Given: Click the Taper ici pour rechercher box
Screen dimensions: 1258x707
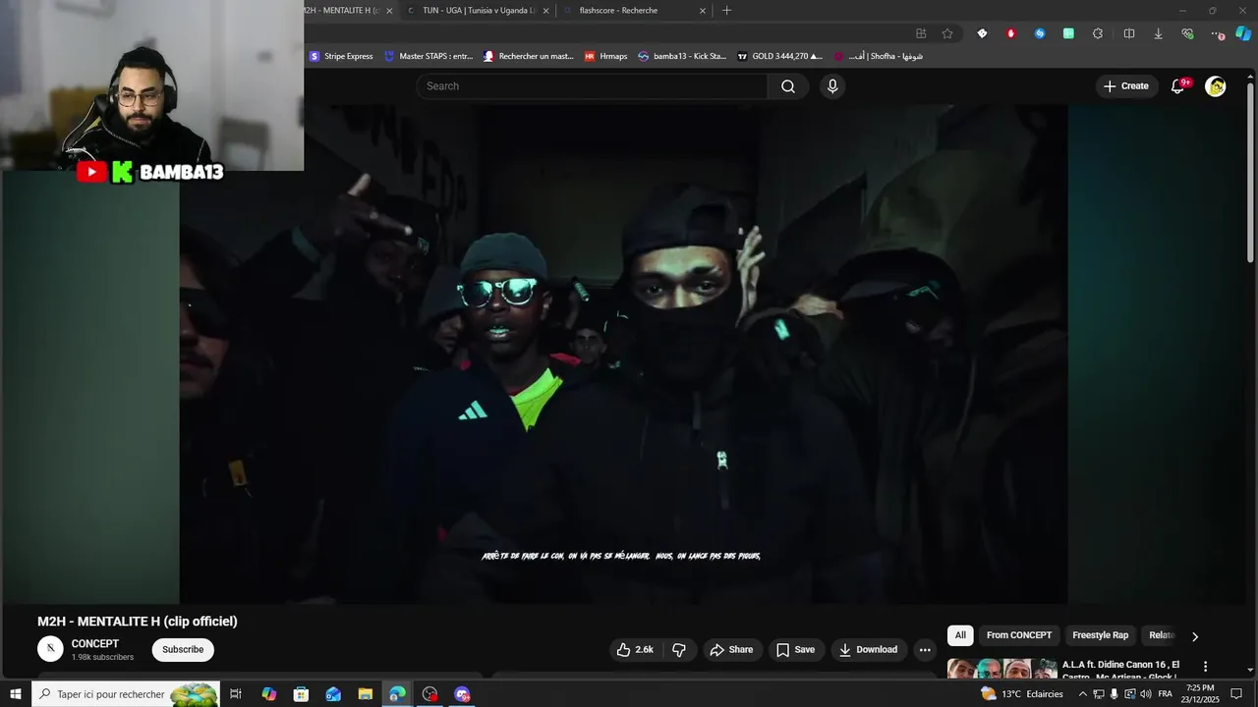Looking at the screenshot, I should tap(126, 694).
